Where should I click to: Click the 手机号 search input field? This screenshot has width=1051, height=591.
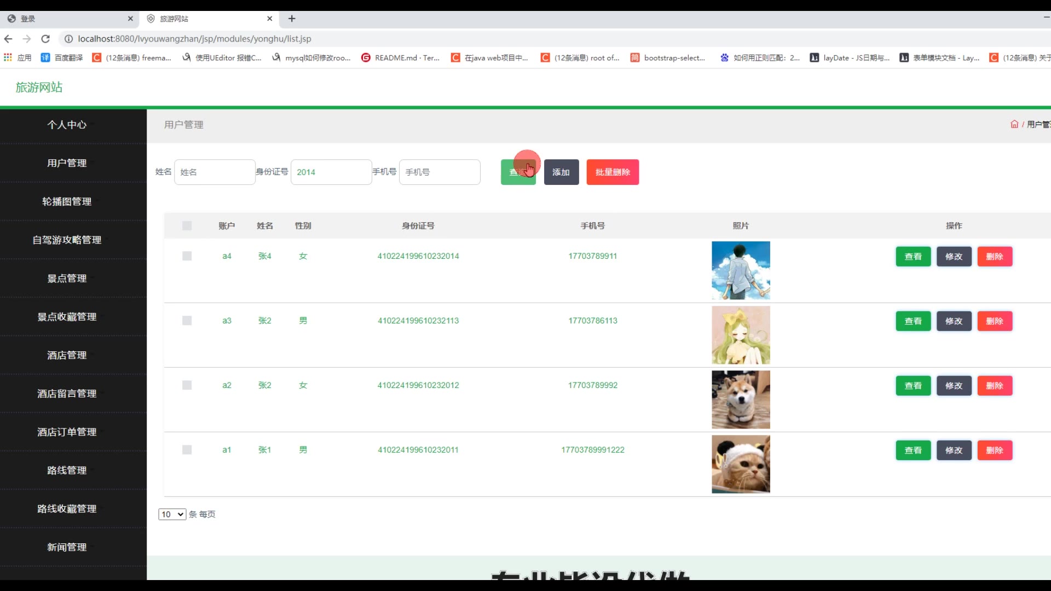440,172
